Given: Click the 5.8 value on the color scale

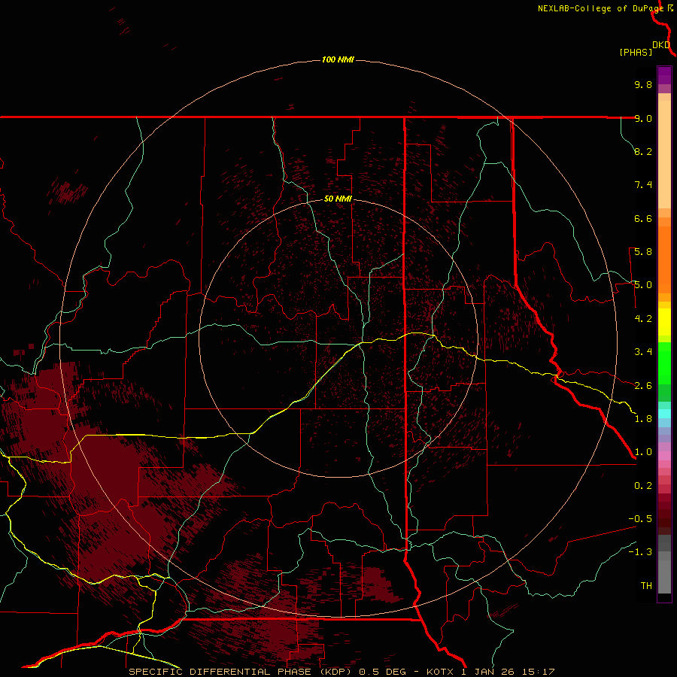Looking at the screenshot, I should [643, 252].
